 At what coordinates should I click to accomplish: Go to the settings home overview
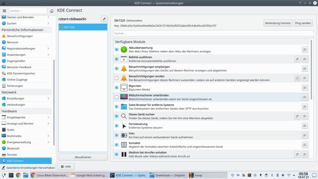tap(52, 11)
